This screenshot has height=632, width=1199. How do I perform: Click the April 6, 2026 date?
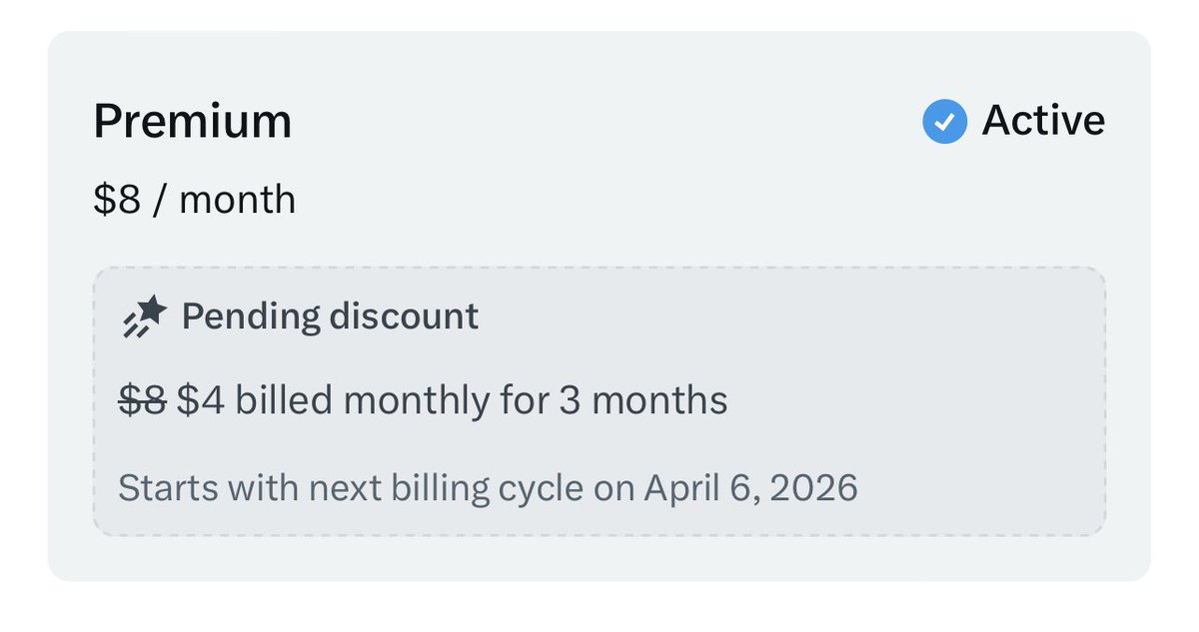tap(750, 488)
